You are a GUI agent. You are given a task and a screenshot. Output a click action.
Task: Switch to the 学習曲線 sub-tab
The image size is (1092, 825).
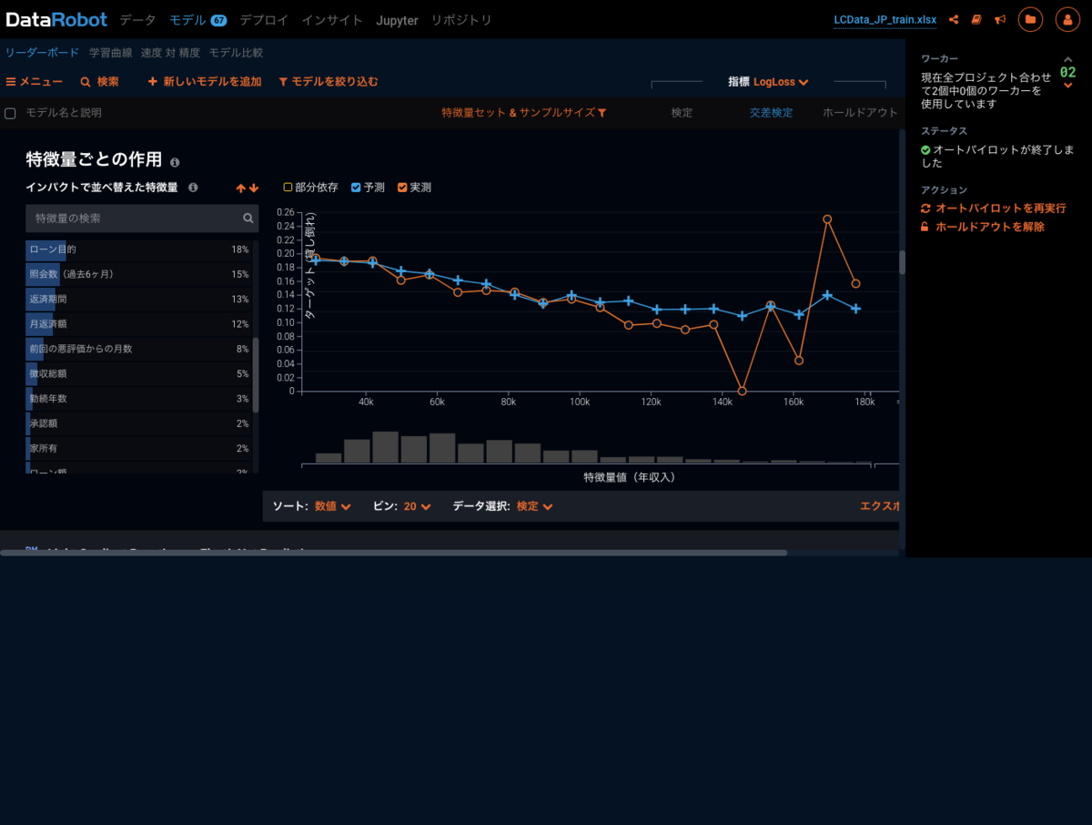pyautogui.click(x=110, y=53)
